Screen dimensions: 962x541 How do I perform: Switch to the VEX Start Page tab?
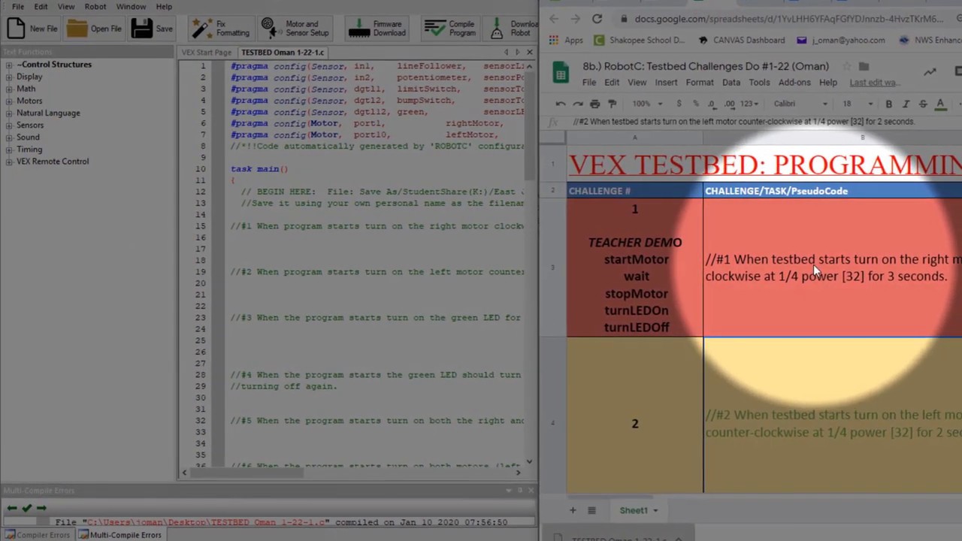pyautogui.click(x=206, y=53)
